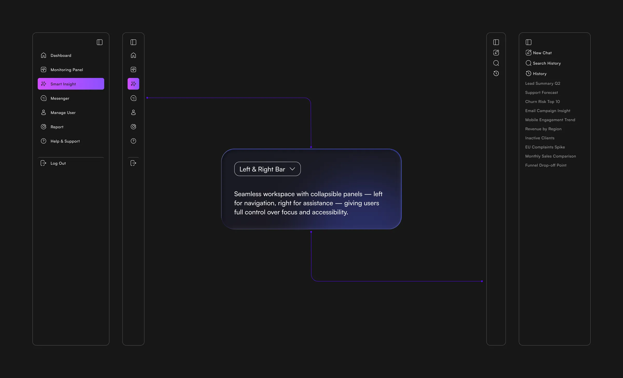Open the Report menu entry
Screen dimensions: 623x378
click(x=71, y=127)
